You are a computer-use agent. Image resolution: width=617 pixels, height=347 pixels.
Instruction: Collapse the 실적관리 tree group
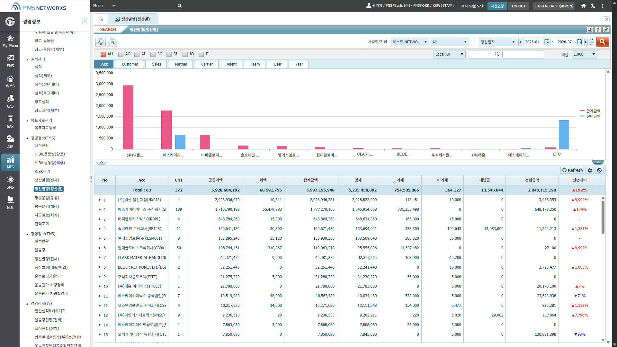pyautogui.click(x=27, y=59)
